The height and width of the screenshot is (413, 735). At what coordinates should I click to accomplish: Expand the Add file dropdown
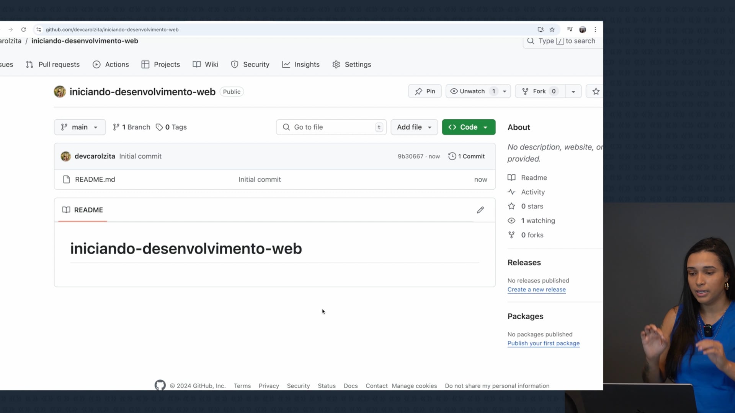coord(414,127)
